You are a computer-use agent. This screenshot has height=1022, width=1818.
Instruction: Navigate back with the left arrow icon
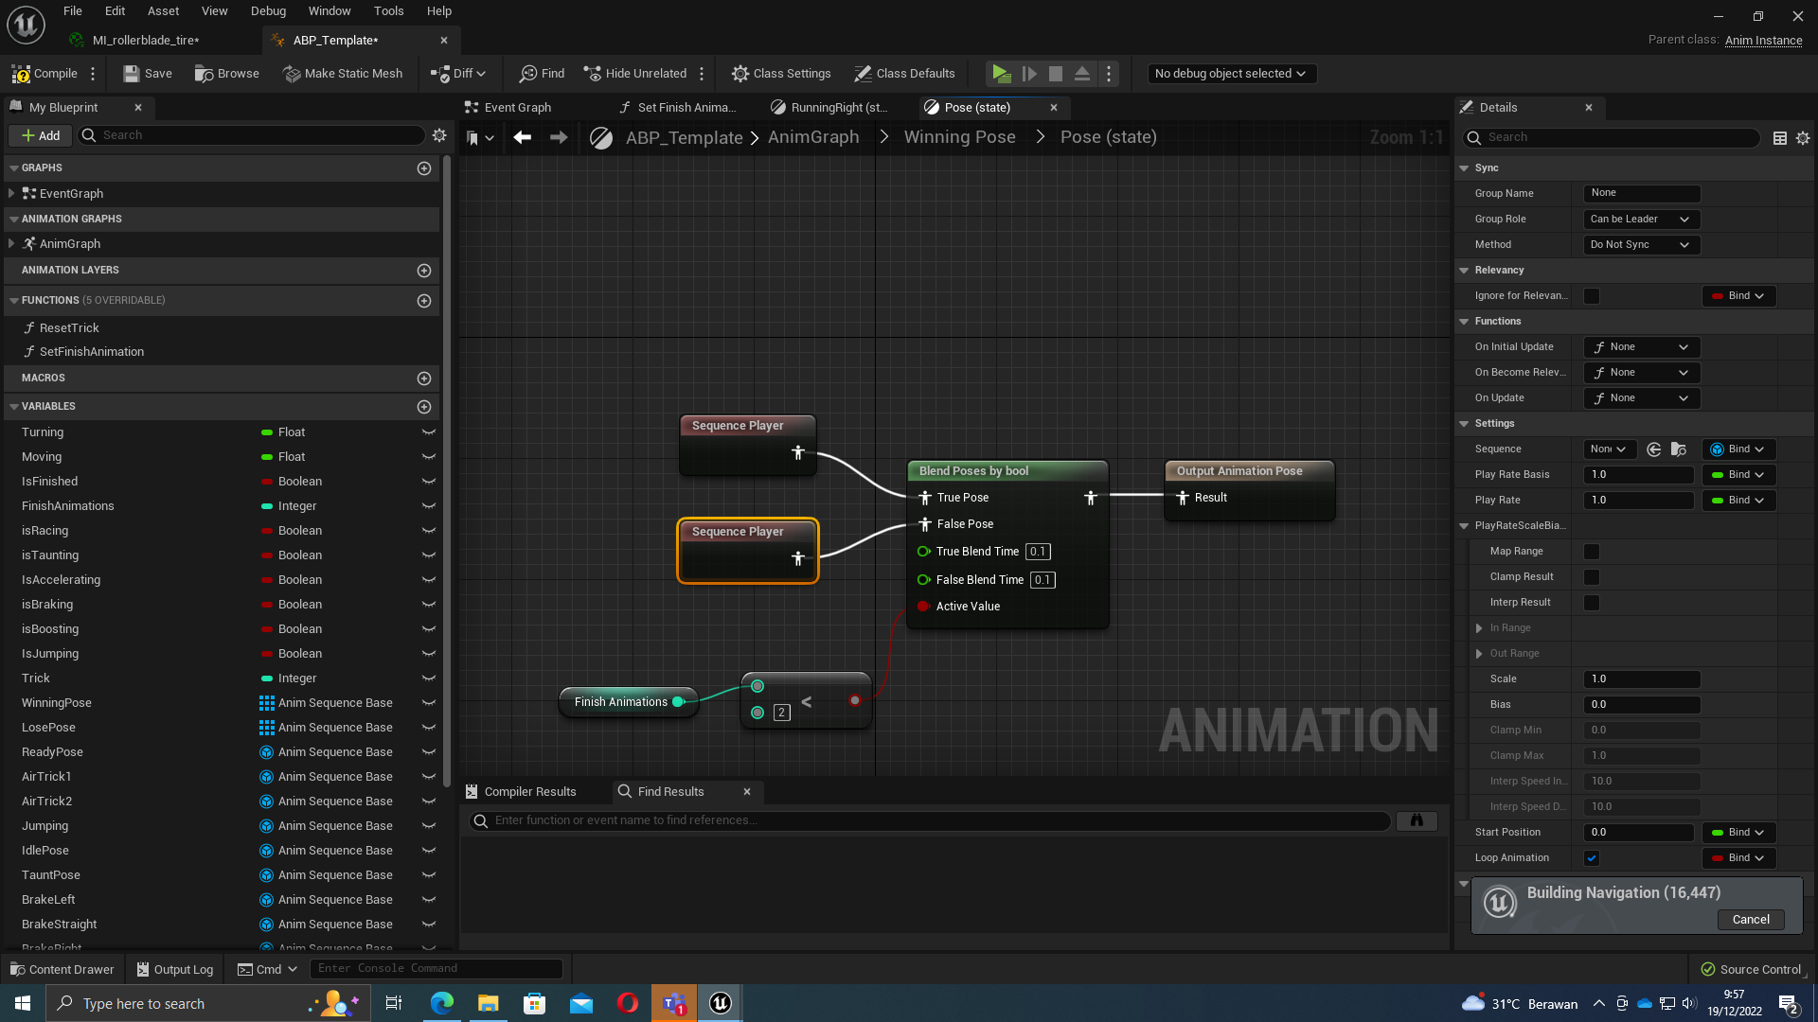point(522,137)
